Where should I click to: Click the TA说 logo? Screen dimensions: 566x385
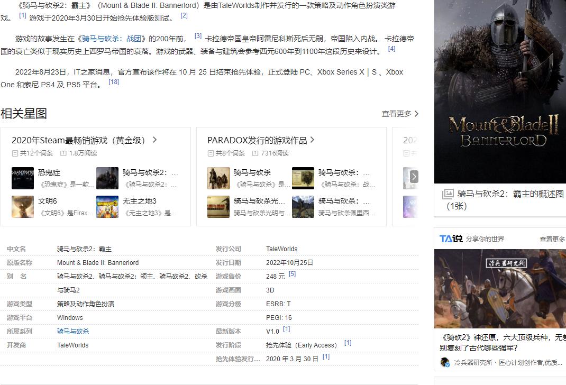coord(451,239)
